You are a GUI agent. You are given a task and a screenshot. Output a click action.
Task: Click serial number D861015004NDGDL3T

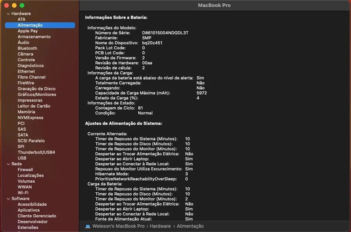click(165, 33)
